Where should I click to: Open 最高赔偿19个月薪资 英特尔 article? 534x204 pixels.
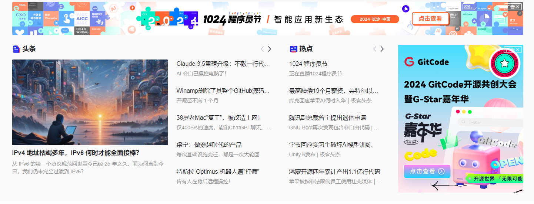(x=334, y=91)
